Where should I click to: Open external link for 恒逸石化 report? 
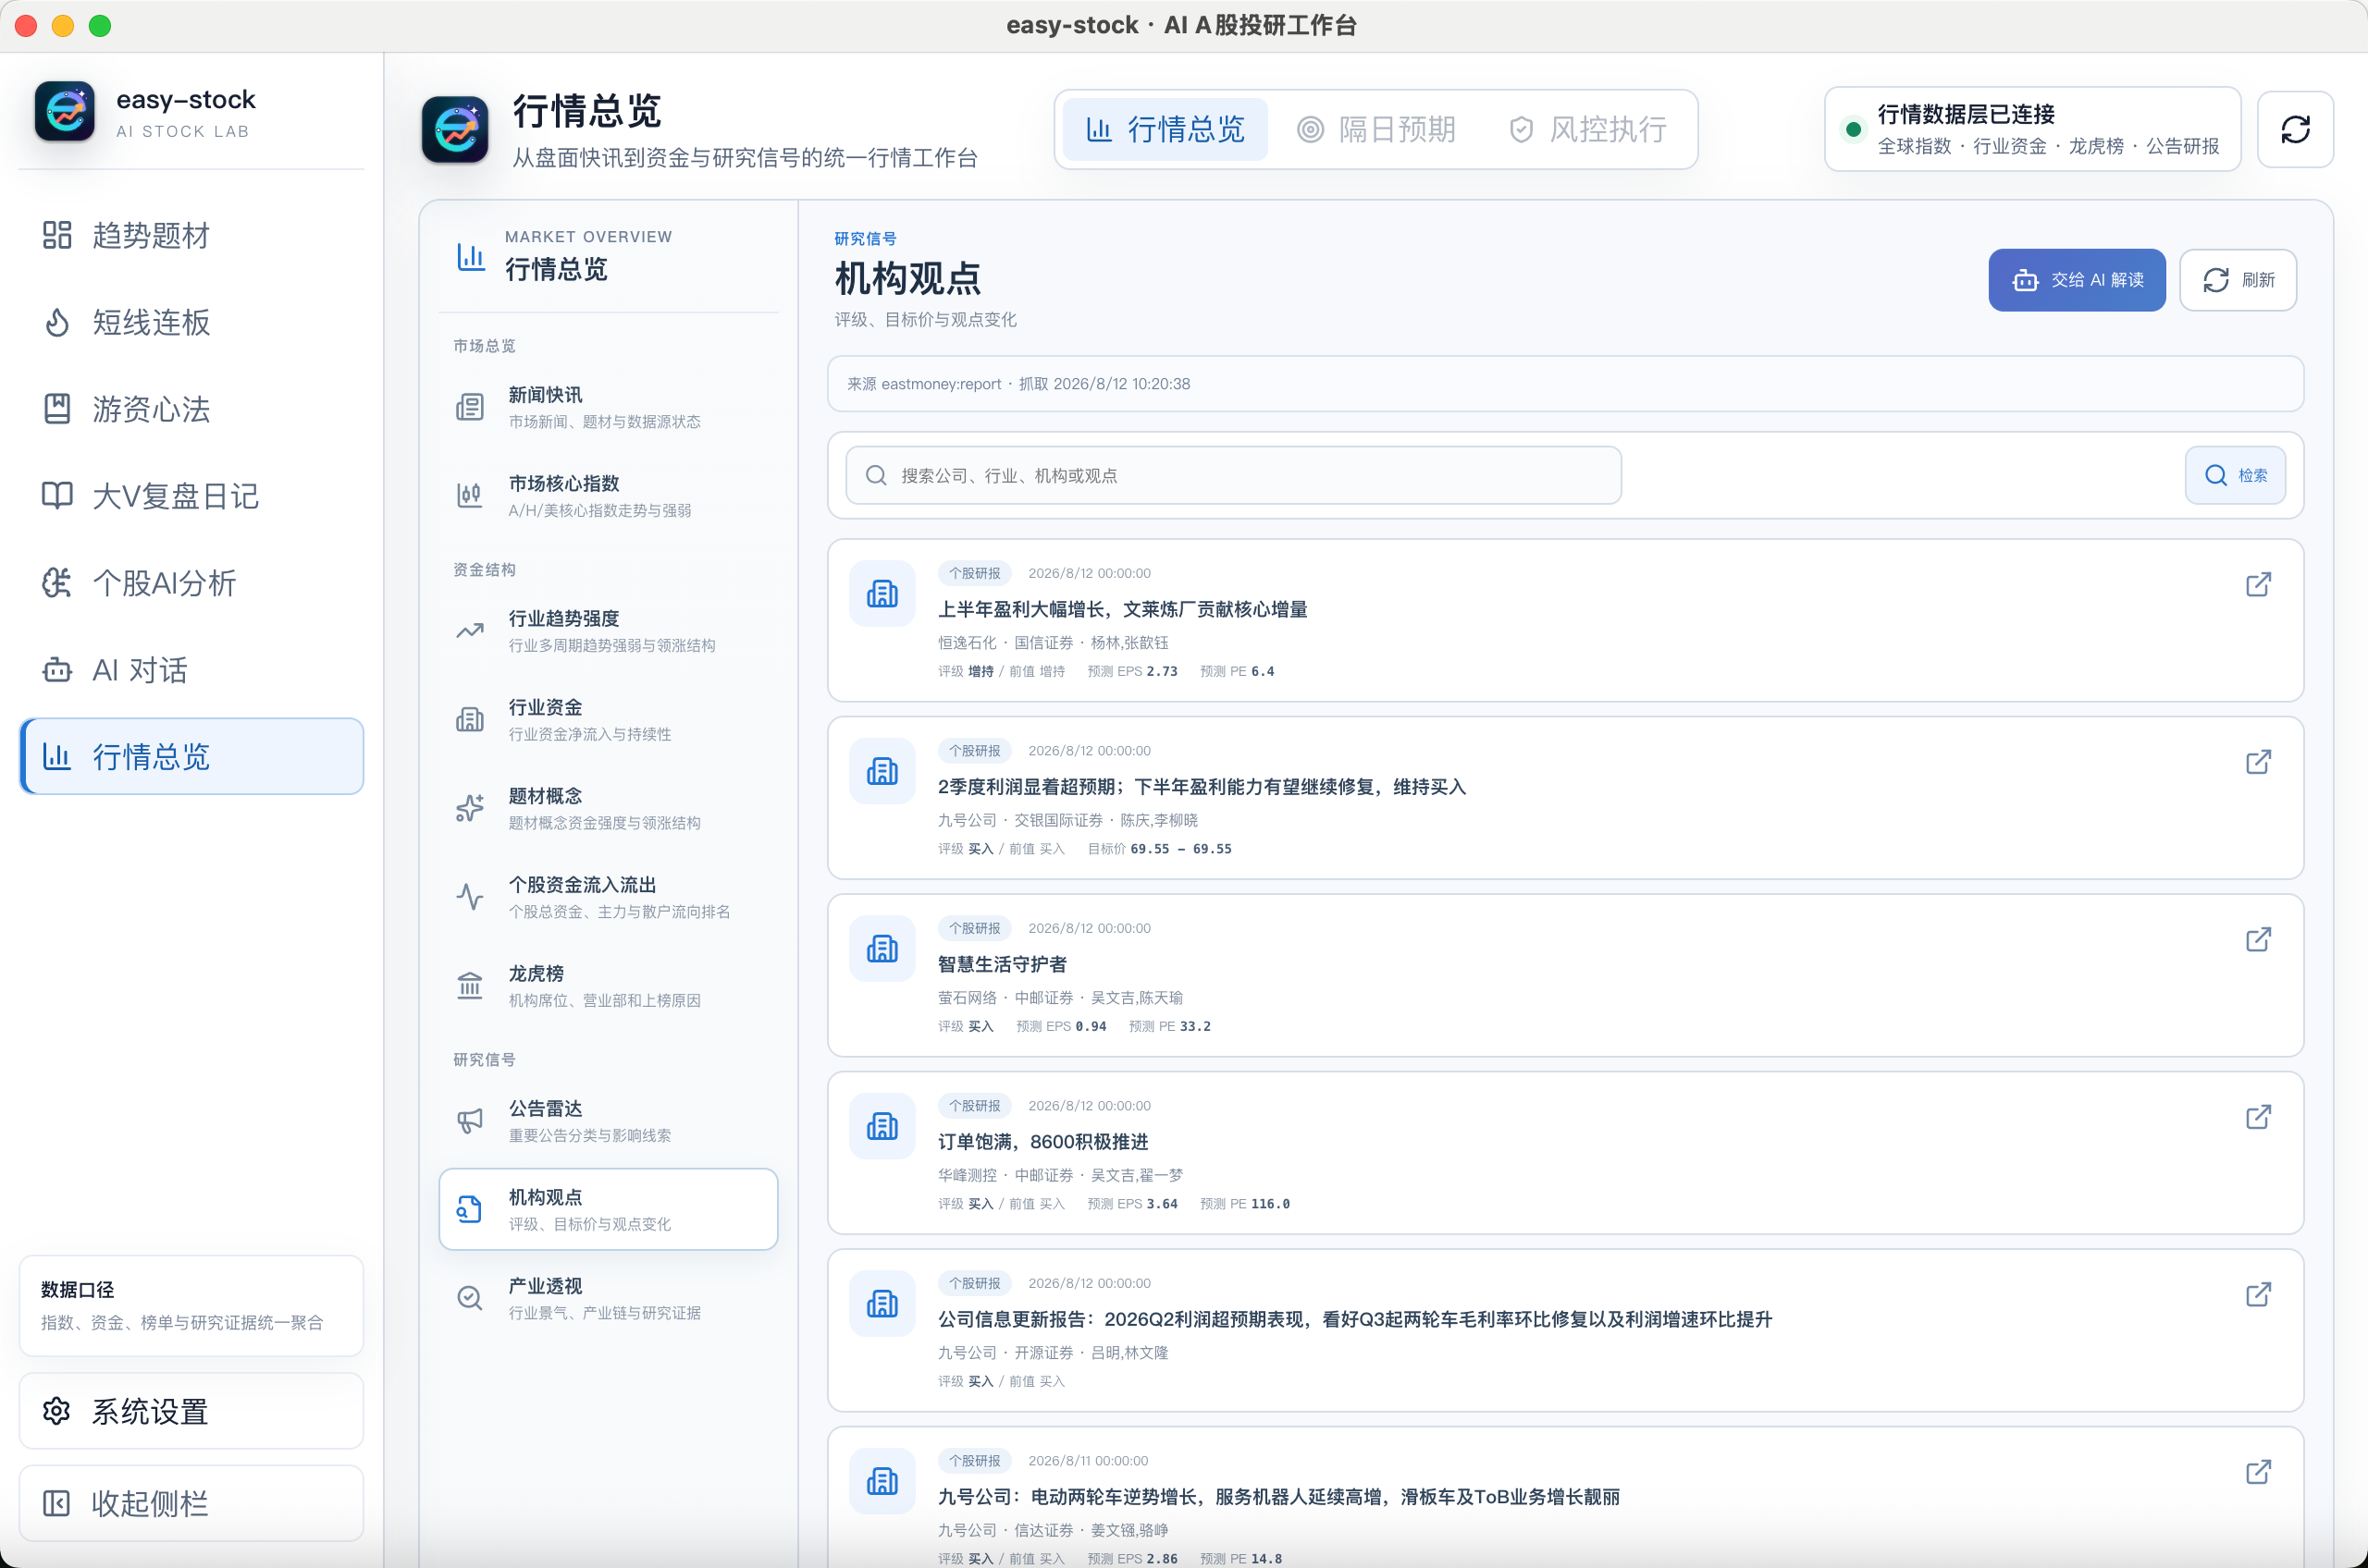(x=2258, y=585)
